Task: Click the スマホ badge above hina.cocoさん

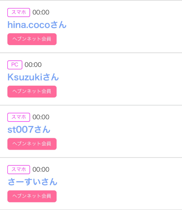Action: click(x=19, y=12)
